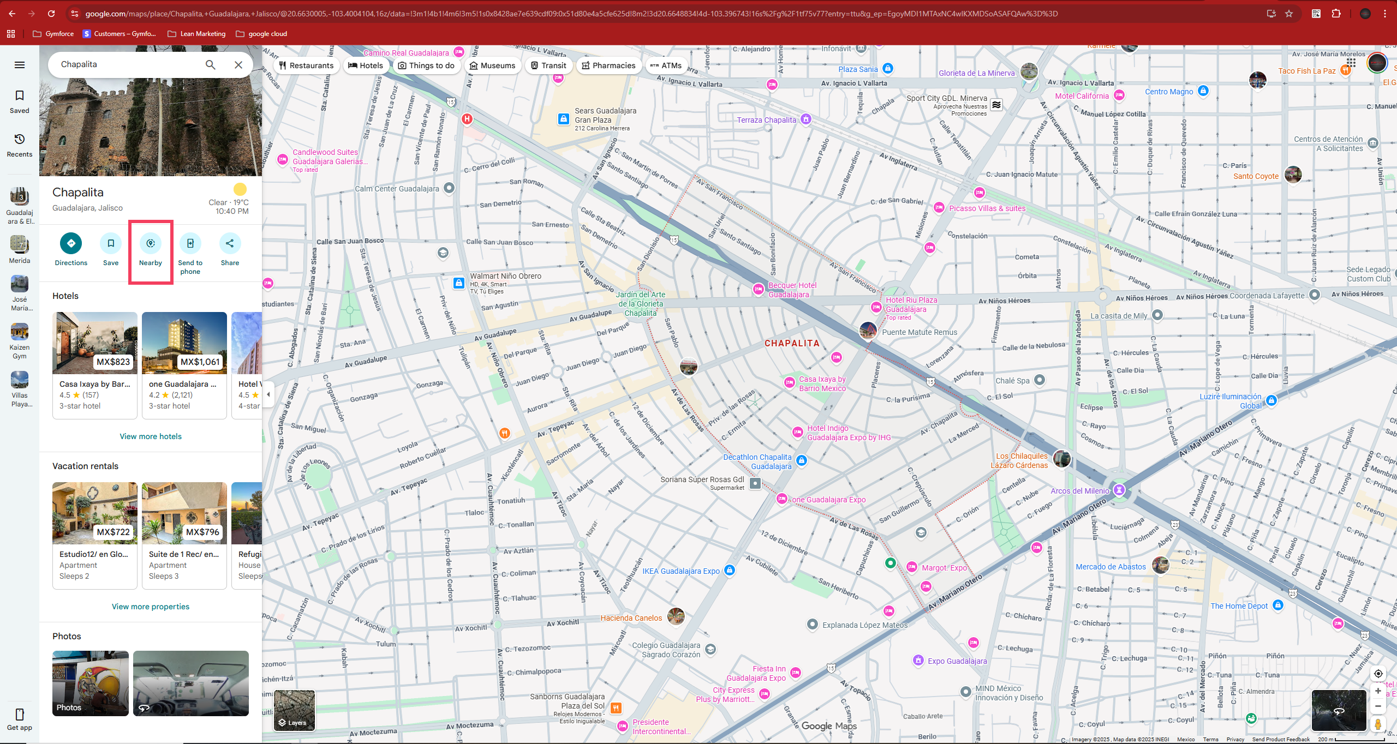Select the Restaurants filter chip
This screenshot has width=1397, height=744.
306,65
